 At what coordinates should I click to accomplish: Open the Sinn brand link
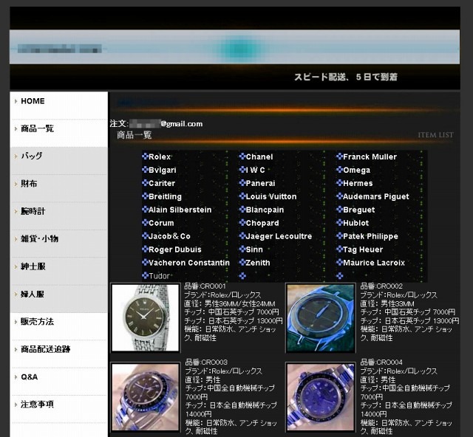tap(254, 250)
